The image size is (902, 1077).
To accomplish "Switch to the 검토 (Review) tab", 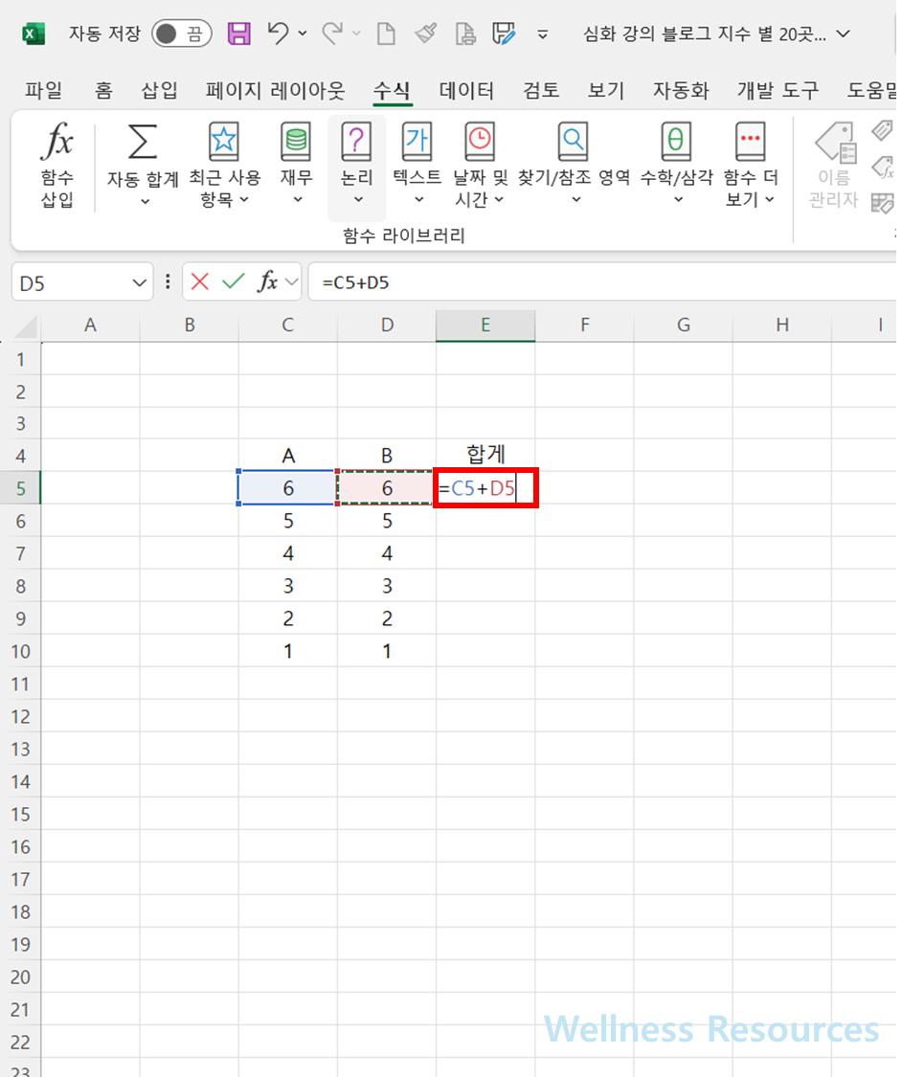I will point(541,90).
